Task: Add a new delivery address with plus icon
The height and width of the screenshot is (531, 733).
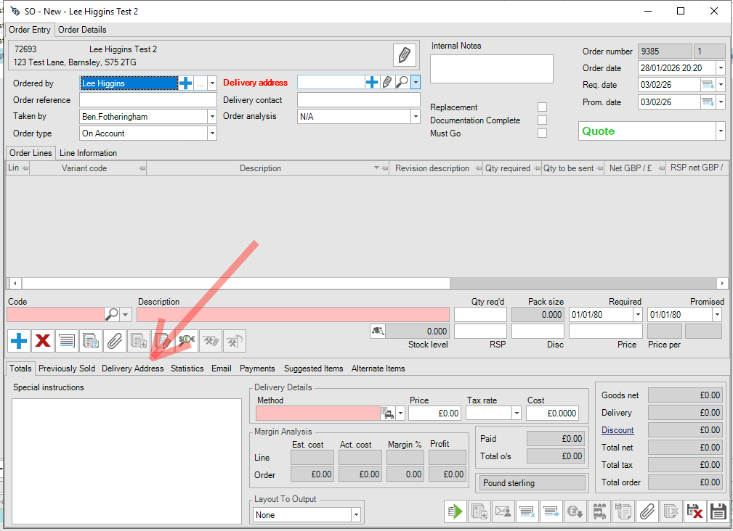Action: 372,83
